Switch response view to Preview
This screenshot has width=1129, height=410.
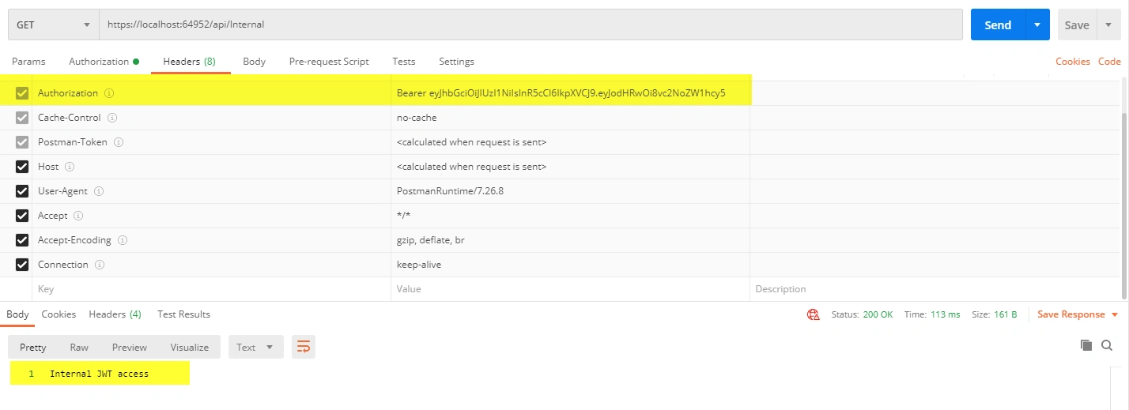coord(130,348)
